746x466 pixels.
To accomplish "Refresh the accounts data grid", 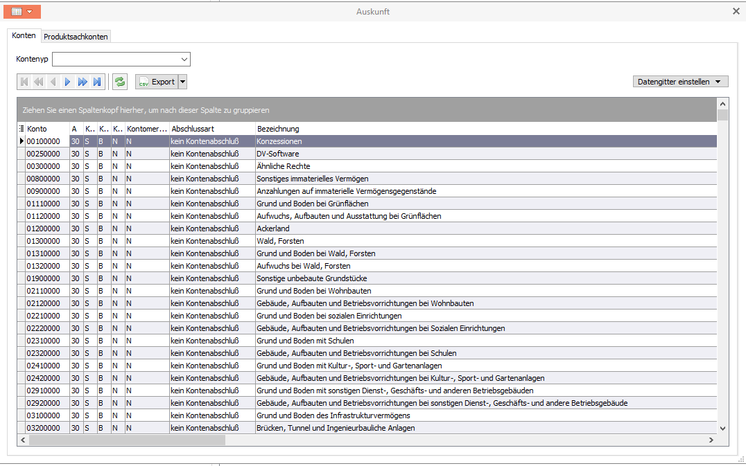I will coord(120,82).
